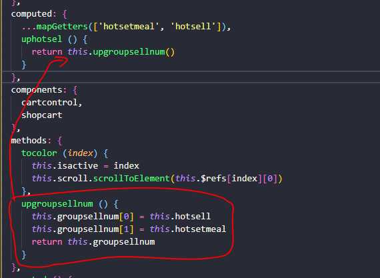Select the 'hotsell' string in mapGetters
The height and width of the screenshot is (278, 380).
pyautogui.click(x=193, y=27)
